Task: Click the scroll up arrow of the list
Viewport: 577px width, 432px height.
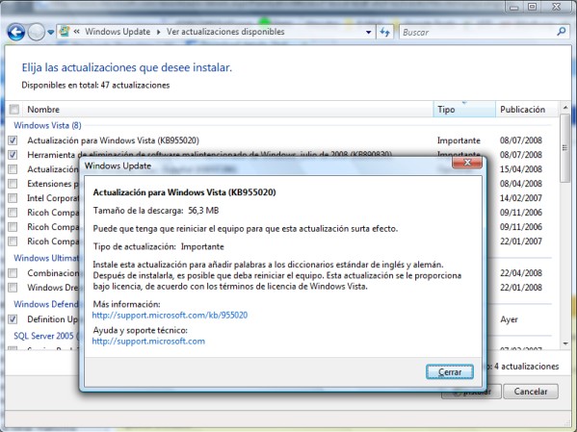Action: click(565, 108)
